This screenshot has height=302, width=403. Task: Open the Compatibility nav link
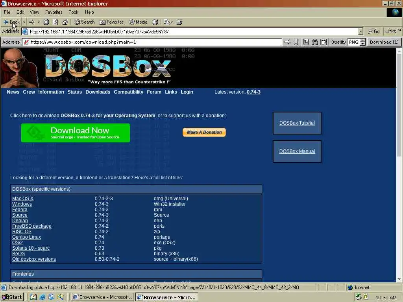click(x=129, y=92)
